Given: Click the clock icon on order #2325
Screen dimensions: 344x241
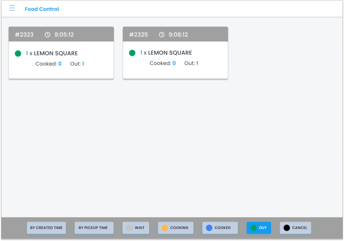Looking at the screenshot, I should 162,35.
